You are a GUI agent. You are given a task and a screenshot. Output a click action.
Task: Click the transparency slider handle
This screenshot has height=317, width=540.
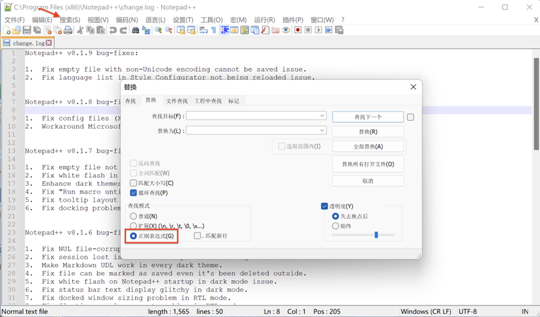(x=376, y=235)
